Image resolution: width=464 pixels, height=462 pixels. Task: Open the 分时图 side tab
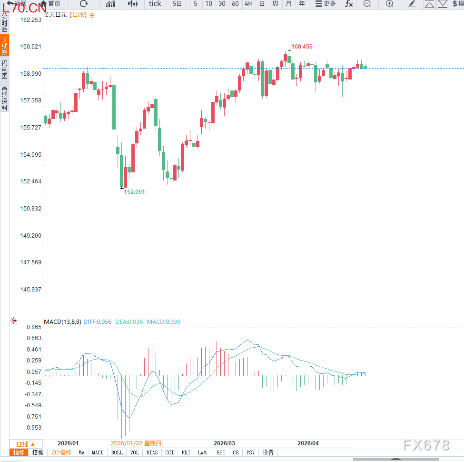pyautogui.click(x=4, y=23)
